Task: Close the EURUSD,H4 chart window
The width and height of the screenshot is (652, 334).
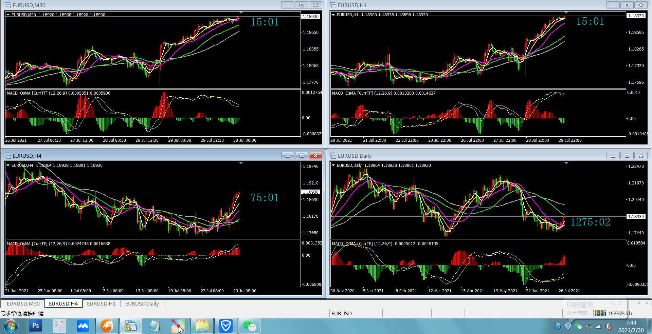Action: click(315, 156)
